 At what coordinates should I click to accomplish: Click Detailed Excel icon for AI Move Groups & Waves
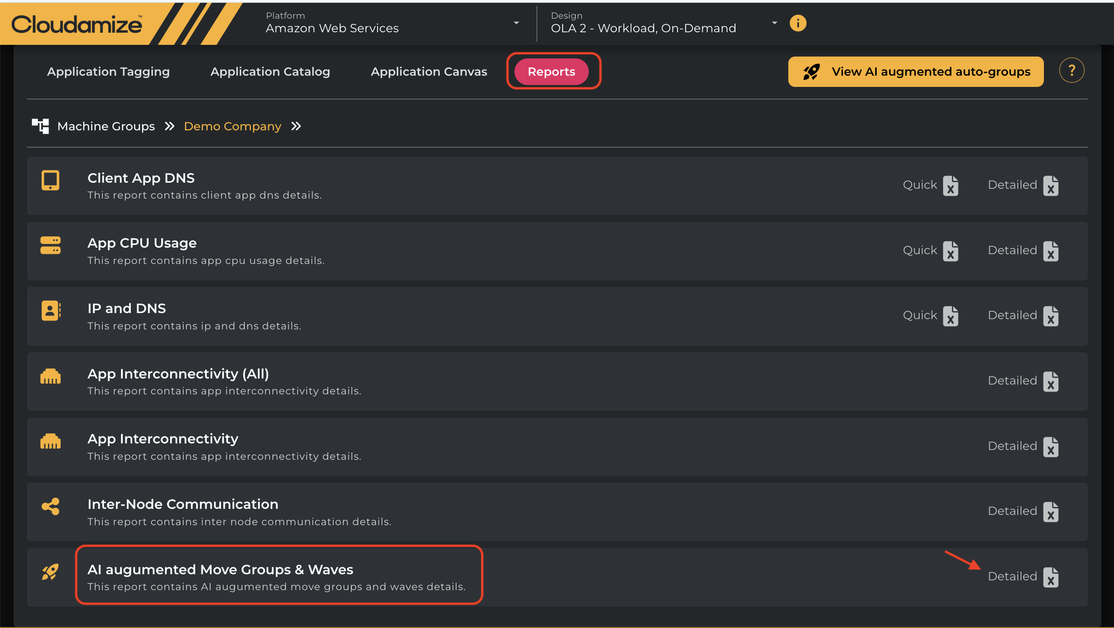pyautogui.click(x=1050, y=578)
